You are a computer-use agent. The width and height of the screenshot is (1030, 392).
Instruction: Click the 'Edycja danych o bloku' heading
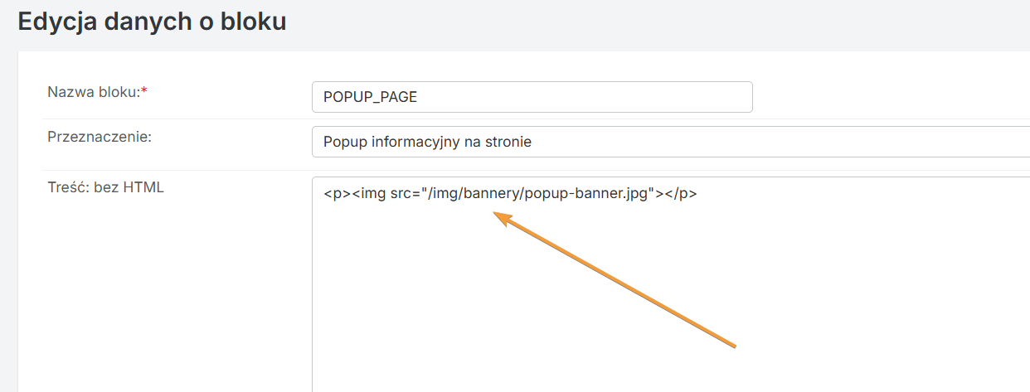pos(152,21)
